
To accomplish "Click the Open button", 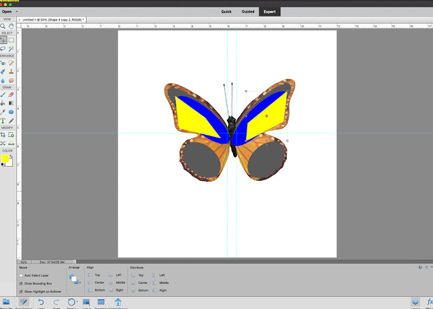I will [x=7, y=12].
